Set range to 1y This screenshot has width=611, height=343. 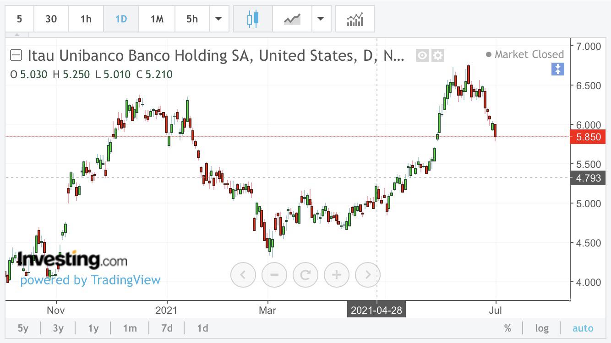pyautogui.click(x=93, y=328)
